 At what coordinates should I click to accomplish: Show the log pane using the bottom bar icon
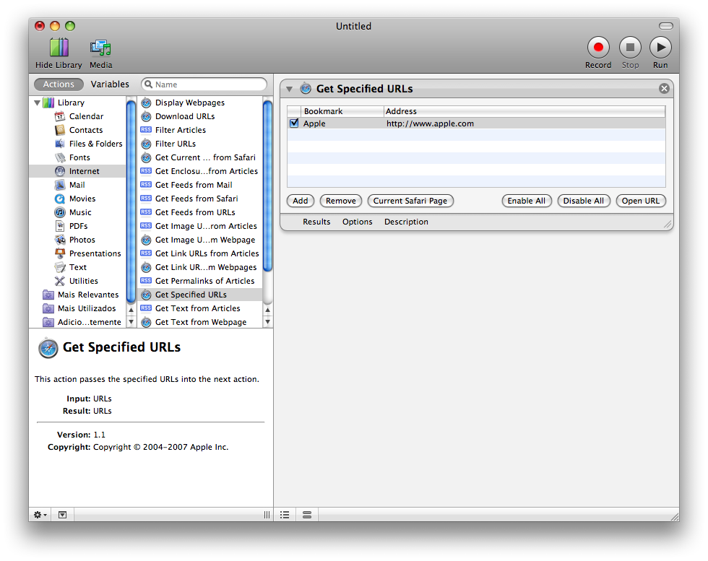(x=307, y=515)
